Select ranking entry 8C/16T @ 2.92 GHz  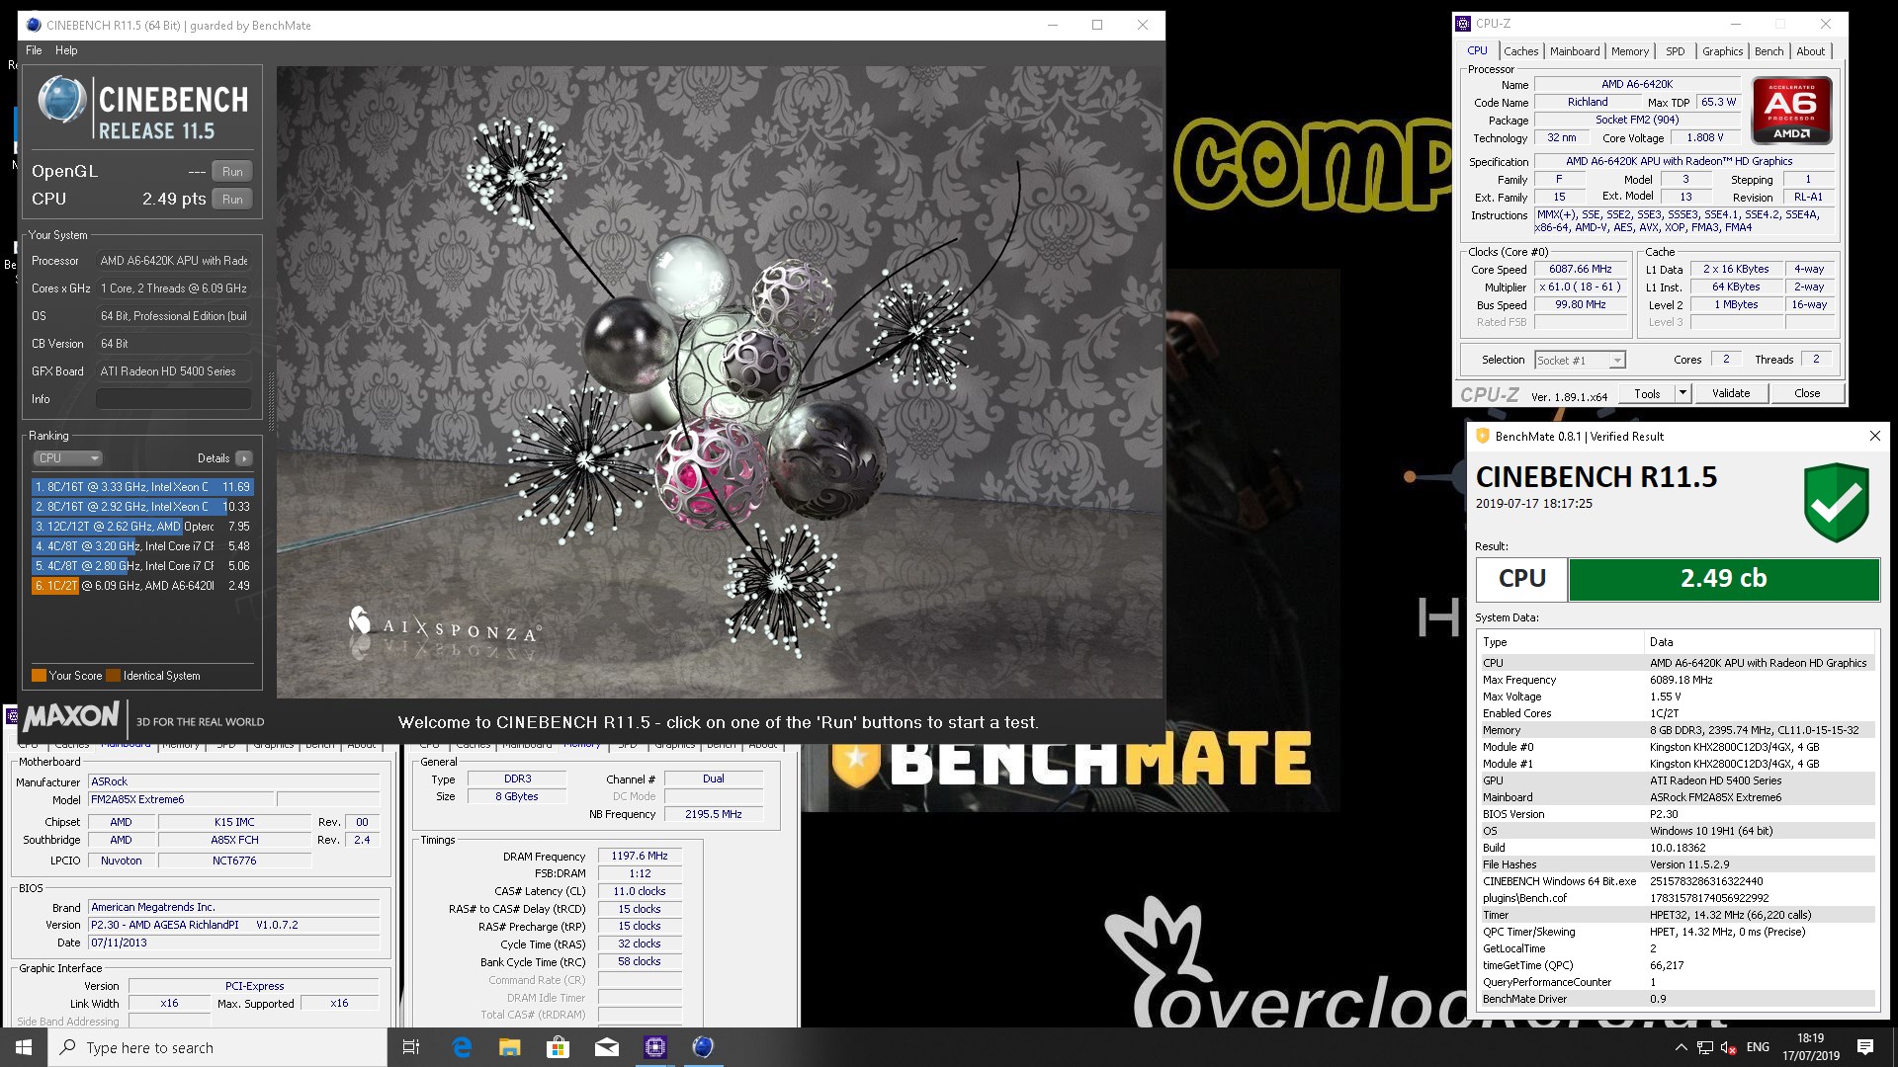point(142,507)
